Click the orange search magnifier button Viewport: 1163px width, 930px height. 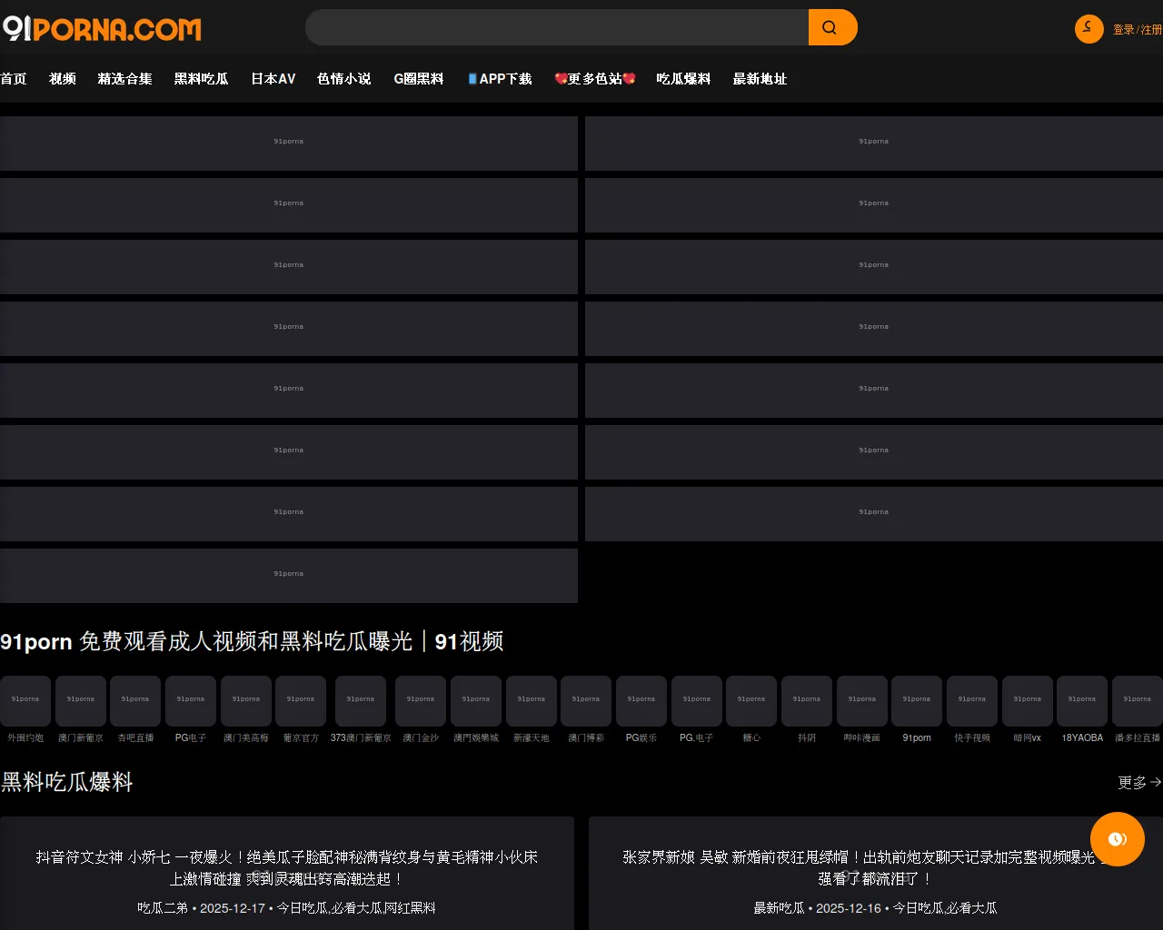[x=831, y=27]
